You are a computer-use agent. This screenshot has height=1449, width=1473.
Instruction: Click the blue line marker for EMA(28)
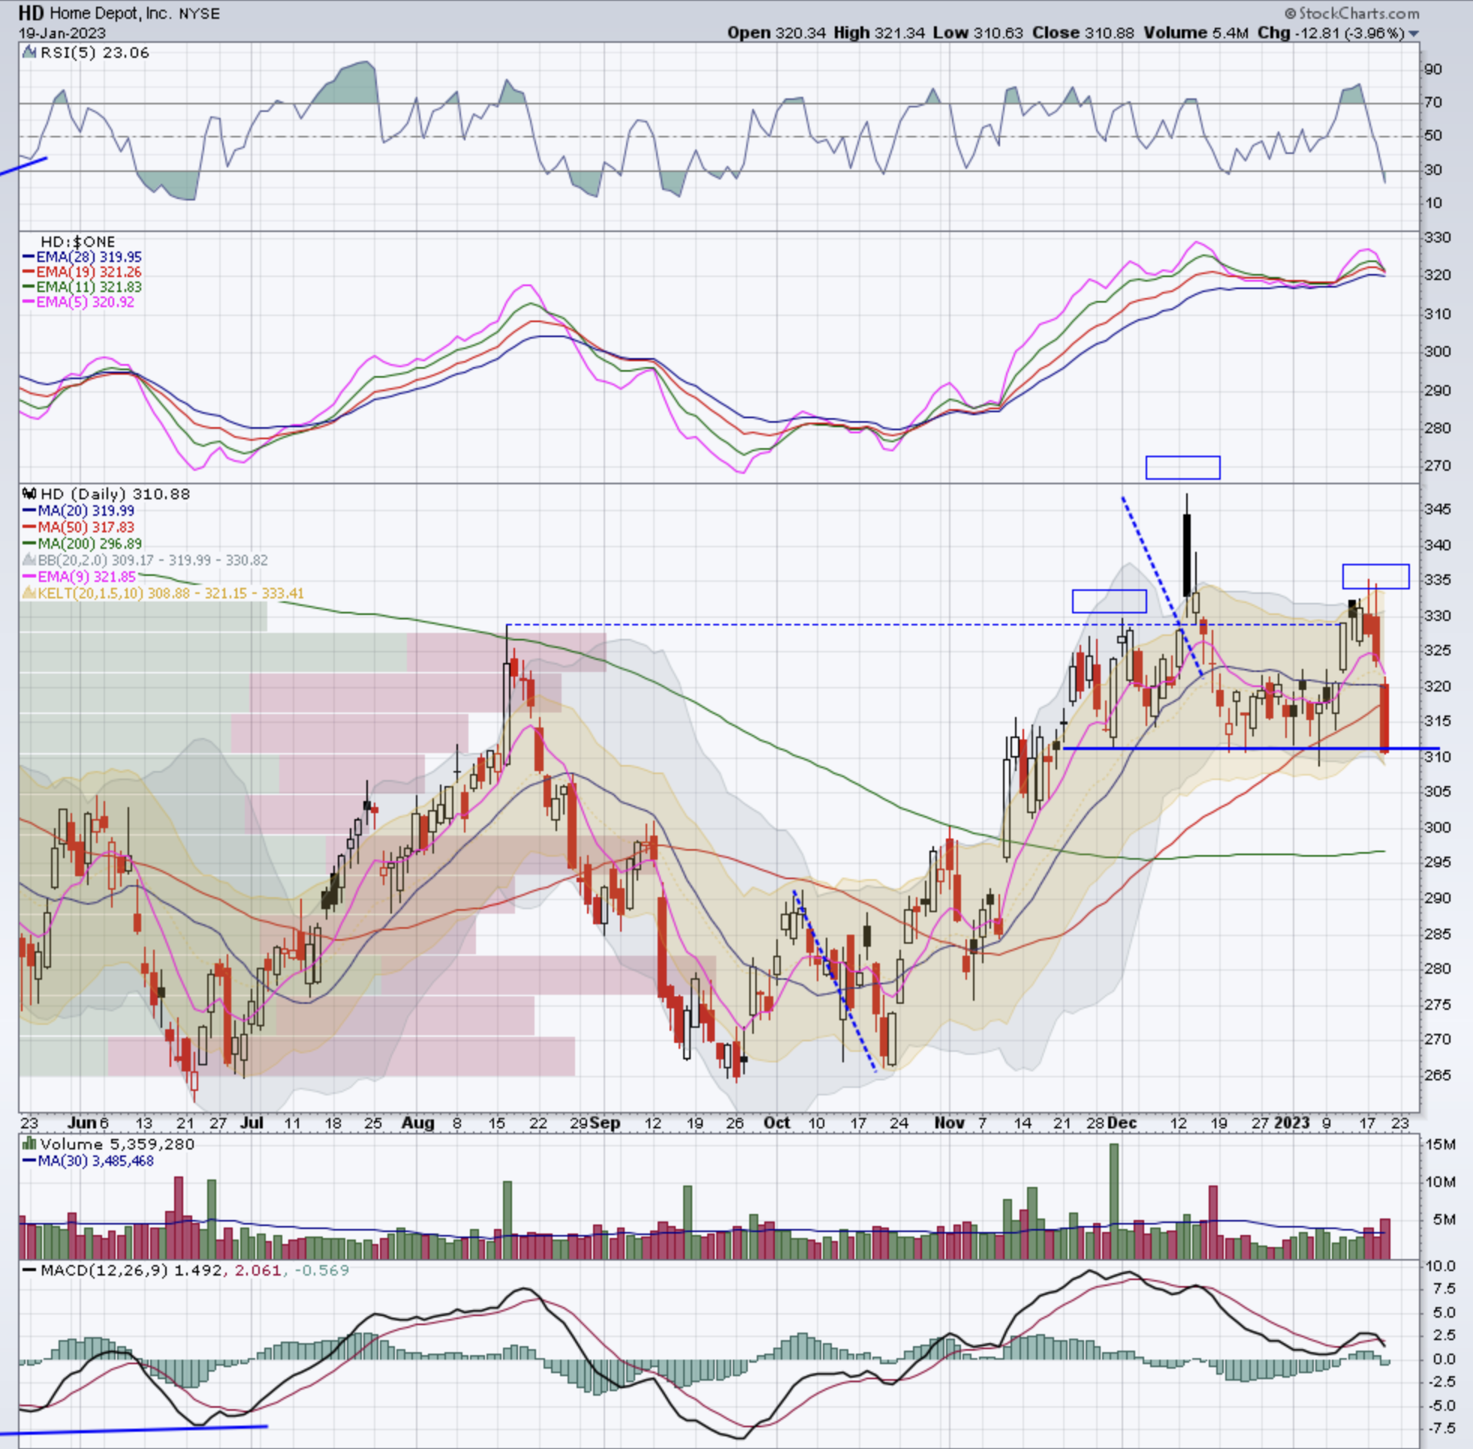tap(29, 258)
